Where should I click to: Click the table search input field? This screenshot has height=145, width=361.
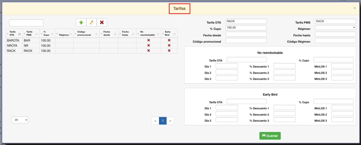coord(26,23)
